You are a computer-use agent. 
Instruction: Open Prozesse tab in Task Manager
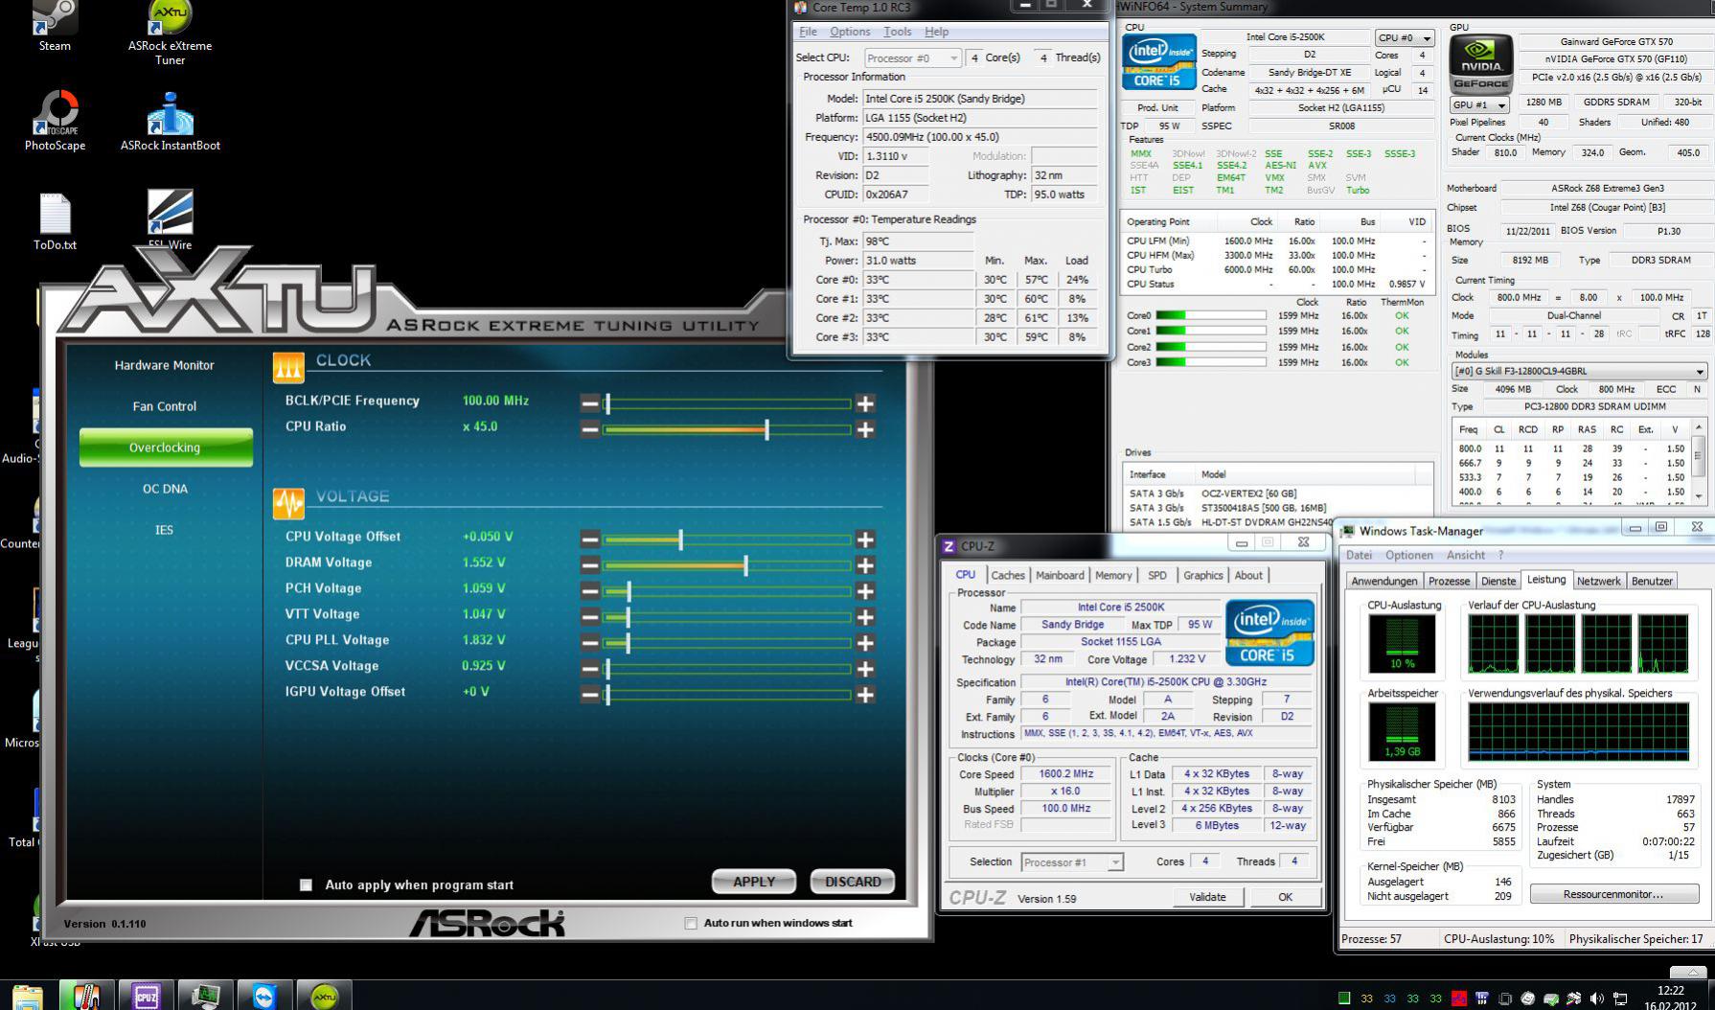tap(1449, 581)
